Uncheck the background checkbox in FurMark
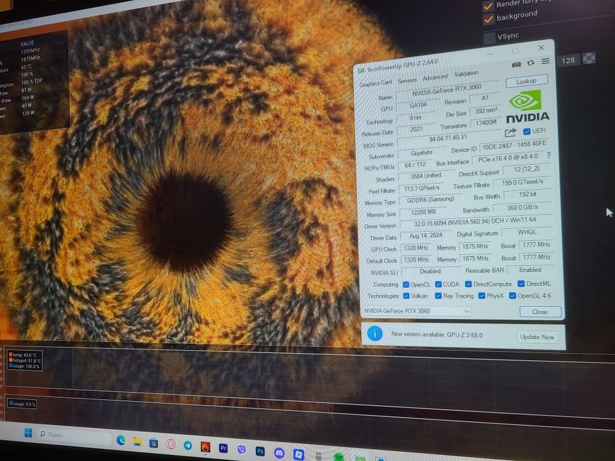Viewport: 615px width, 461px height. pos(488,19)
